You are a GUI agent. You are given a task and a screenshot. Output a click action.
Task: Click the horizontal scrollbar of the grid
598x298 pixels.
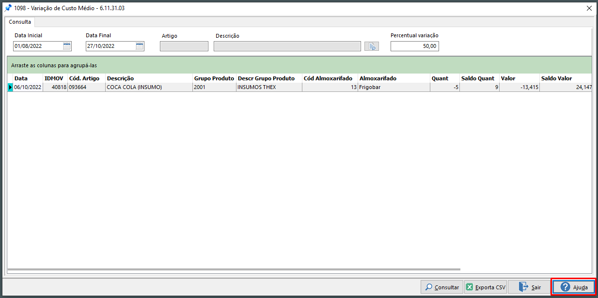[x=234, y=269]
